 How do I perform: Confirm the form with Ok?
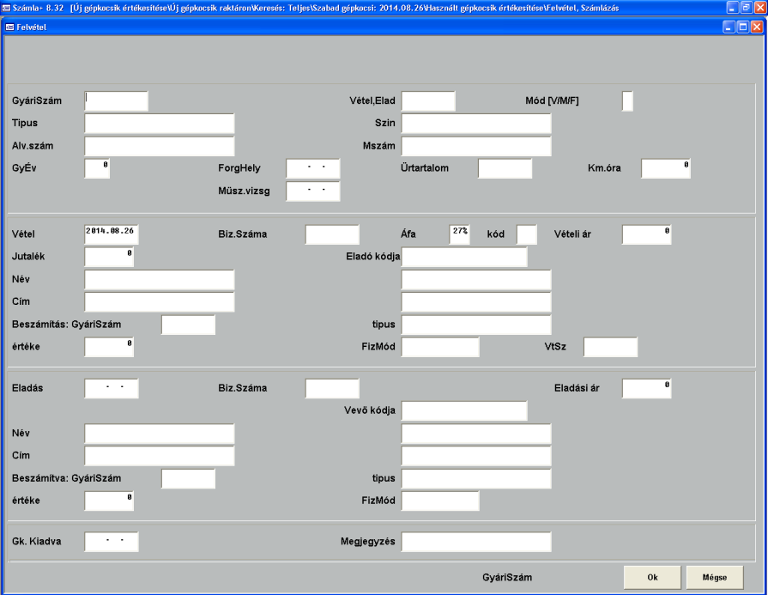(x=652, y=577)
